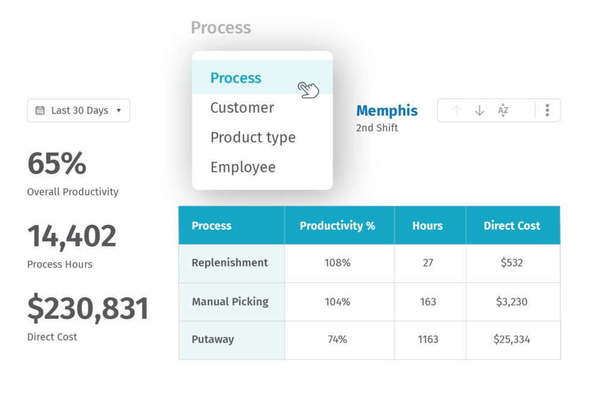Viewport: 616px width, 401px height.
Task: Click the Hours column header
Action: pos(428,225)
